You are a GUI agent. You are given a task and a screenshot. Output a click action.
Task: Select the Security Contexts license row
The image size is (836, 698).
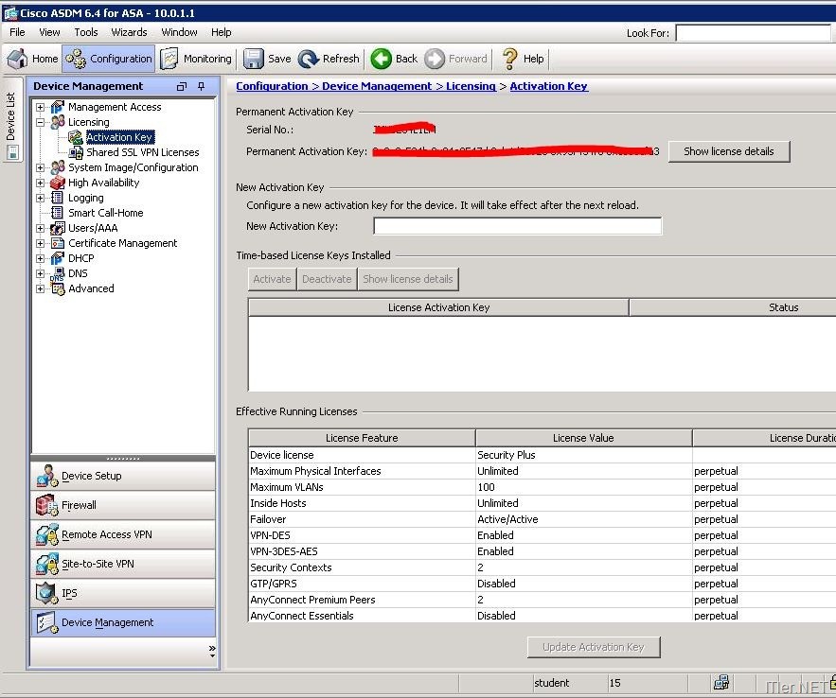543,567
